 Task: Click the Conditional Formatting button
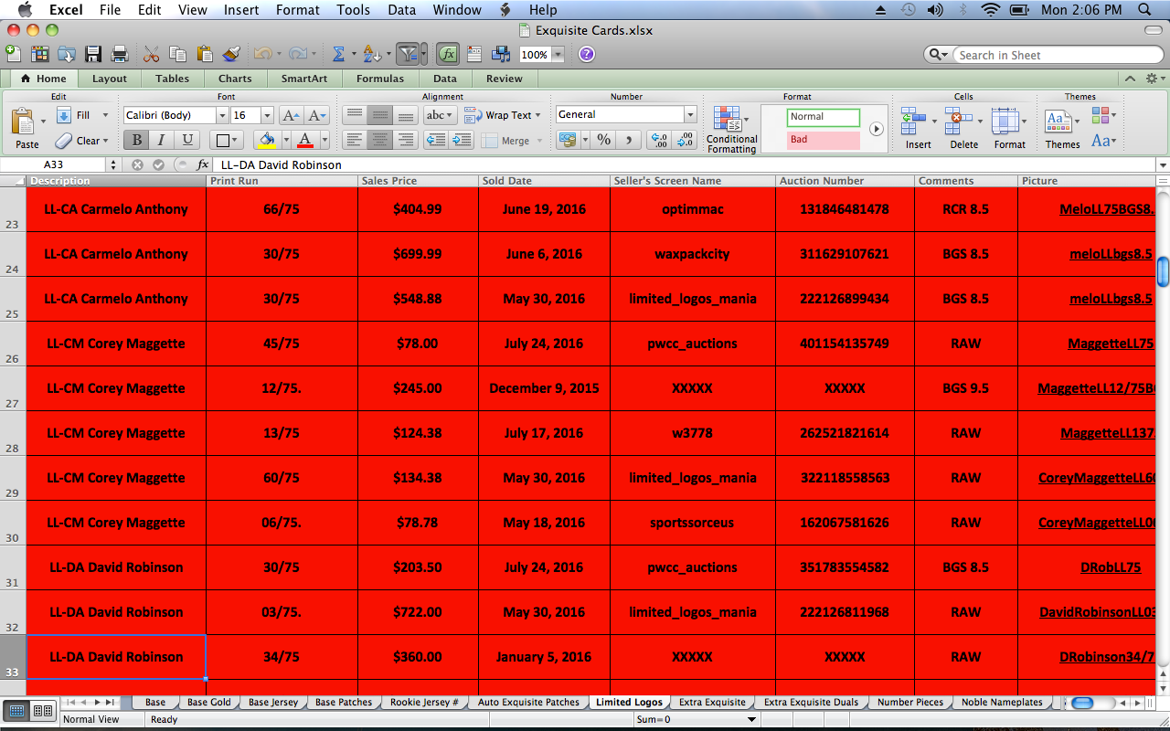pos(731,129)
